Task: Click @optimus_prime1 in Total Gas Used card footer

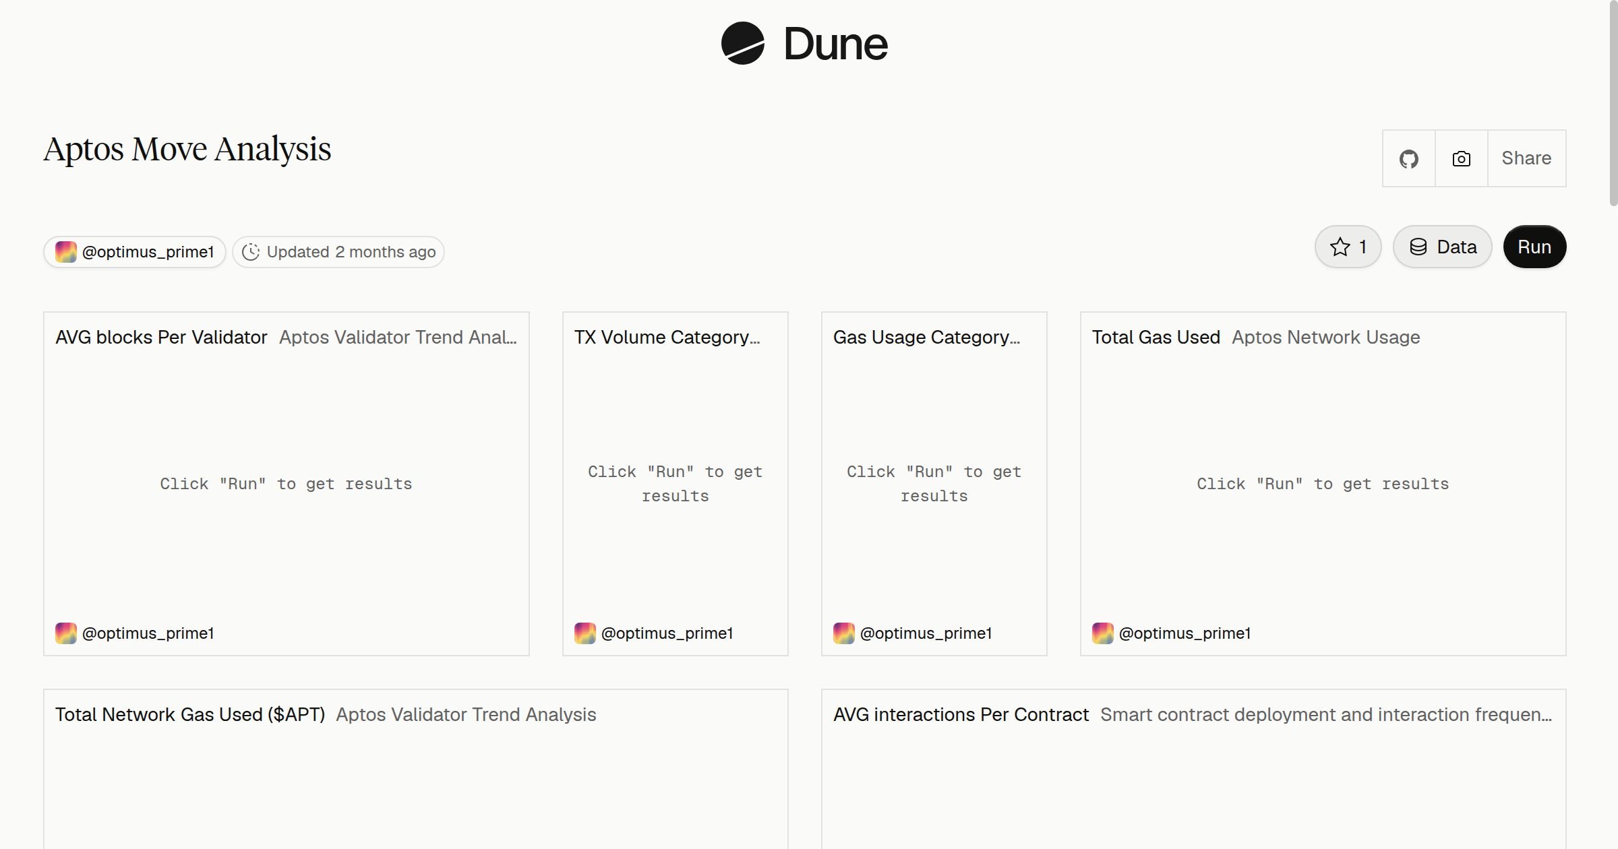Action: click(1185, 633)
